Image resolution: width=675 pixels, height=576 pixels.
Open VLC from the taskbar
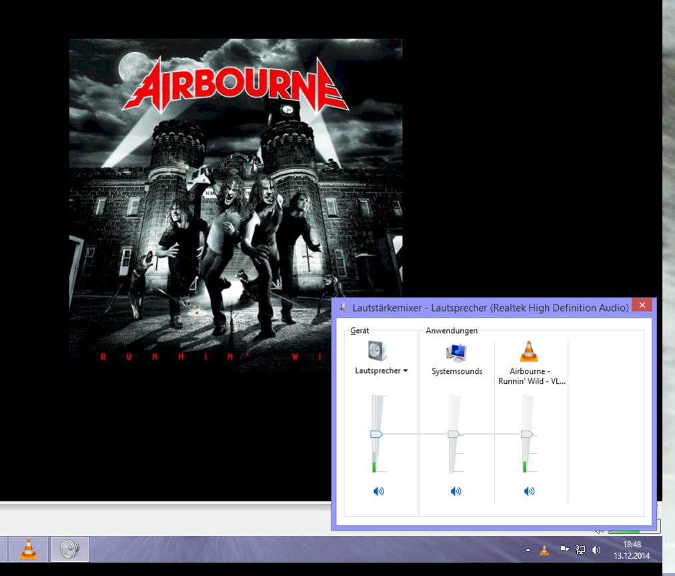click(x=29, y=549)
